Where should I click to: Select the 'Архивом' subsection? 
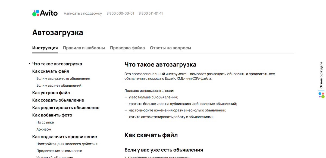tap(44, 129)
